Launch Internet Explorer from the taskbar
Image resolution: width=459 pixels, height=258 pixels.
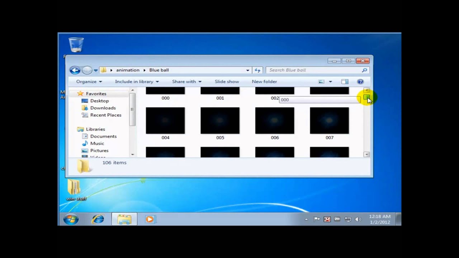click(x=98, y=219)
